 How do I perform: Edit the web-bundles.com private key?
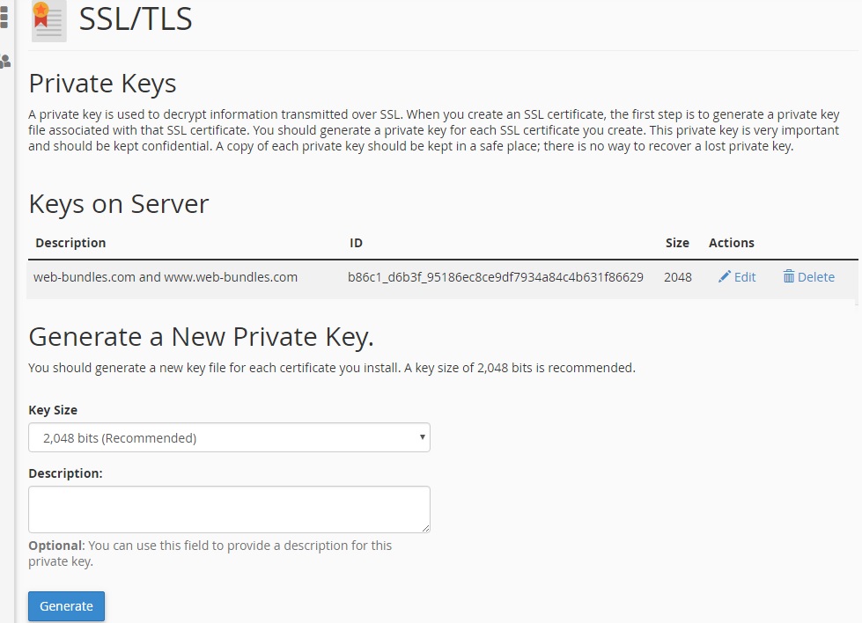tap(737, 277)
